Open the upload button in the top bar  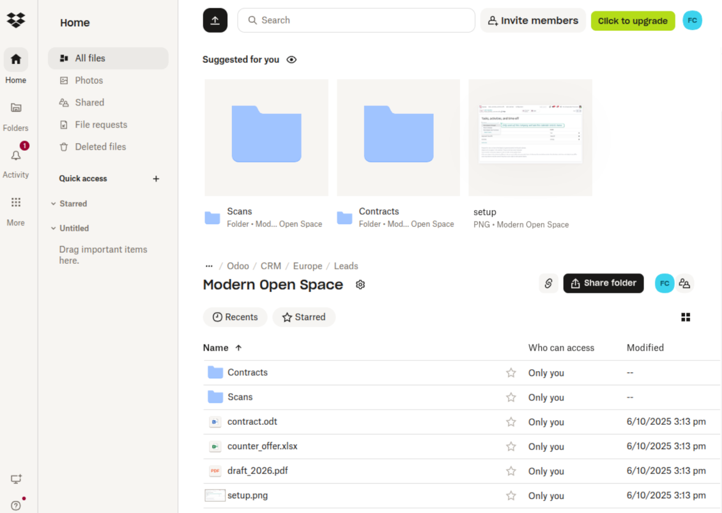pos(215,20)
